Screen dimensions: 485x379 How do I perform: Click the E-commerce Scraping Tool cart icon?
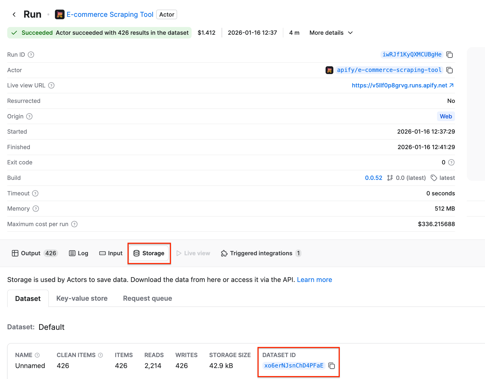59,14
